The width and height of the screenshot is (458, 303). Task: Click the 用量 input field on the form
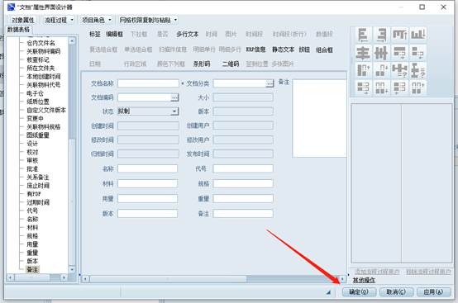[x=147, y=199]
